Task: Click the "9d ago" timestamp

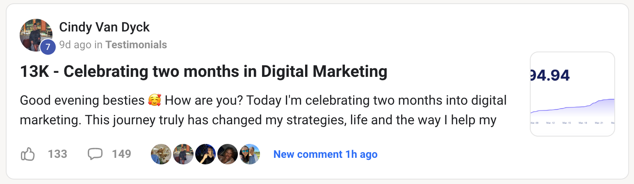Action: pos(75,45)
